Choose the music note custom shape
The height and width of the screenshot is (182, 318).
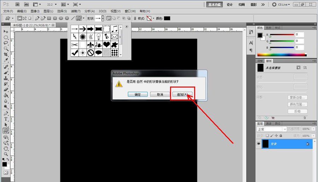click(x=115, y=29)
